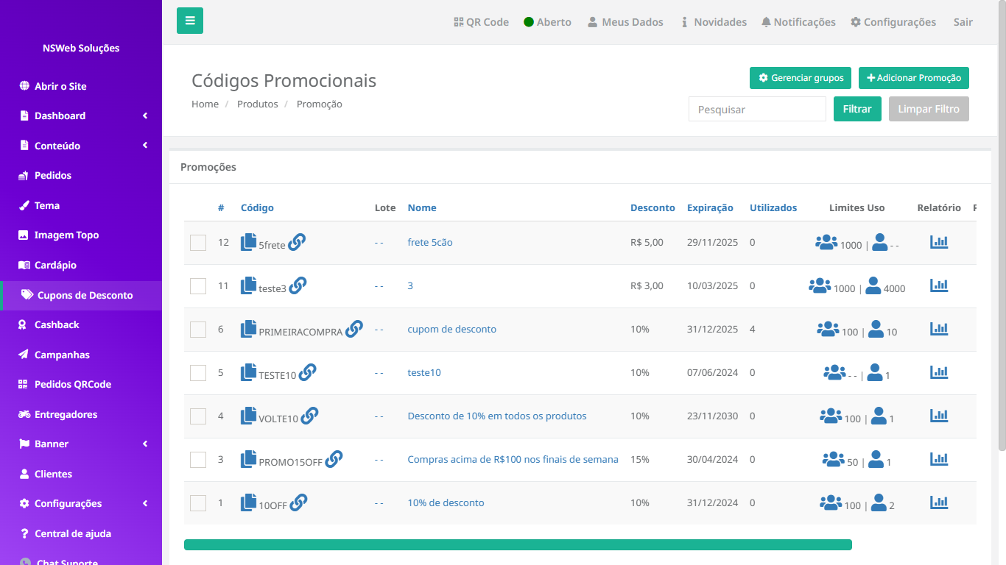Screen dimensions: 1006x565
Task: Tick the checkbox for 10OFF row
Action: [198, 503]
